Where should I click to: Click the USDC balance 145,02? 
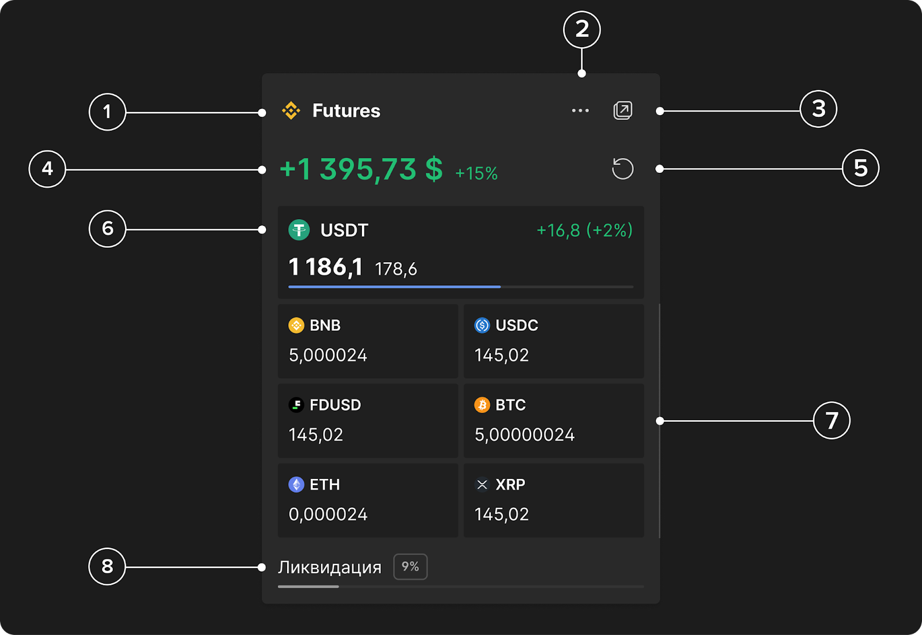pos(501,355)
